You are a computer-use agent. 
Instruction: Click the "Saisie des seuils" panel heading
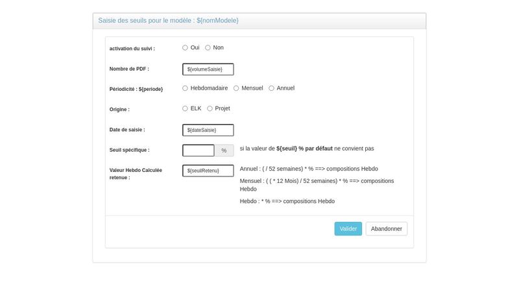coord(169,21)
